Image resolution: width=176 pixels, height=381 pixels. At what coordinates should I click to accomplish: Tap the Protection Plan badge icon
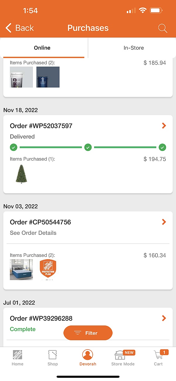pyautogui.click(x=48, y=269)
